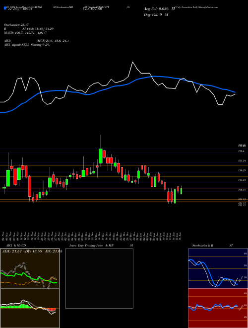The image size is (248, 328).
Task: Click the 106.18 price axis label
Action: [x=242, y=190]
